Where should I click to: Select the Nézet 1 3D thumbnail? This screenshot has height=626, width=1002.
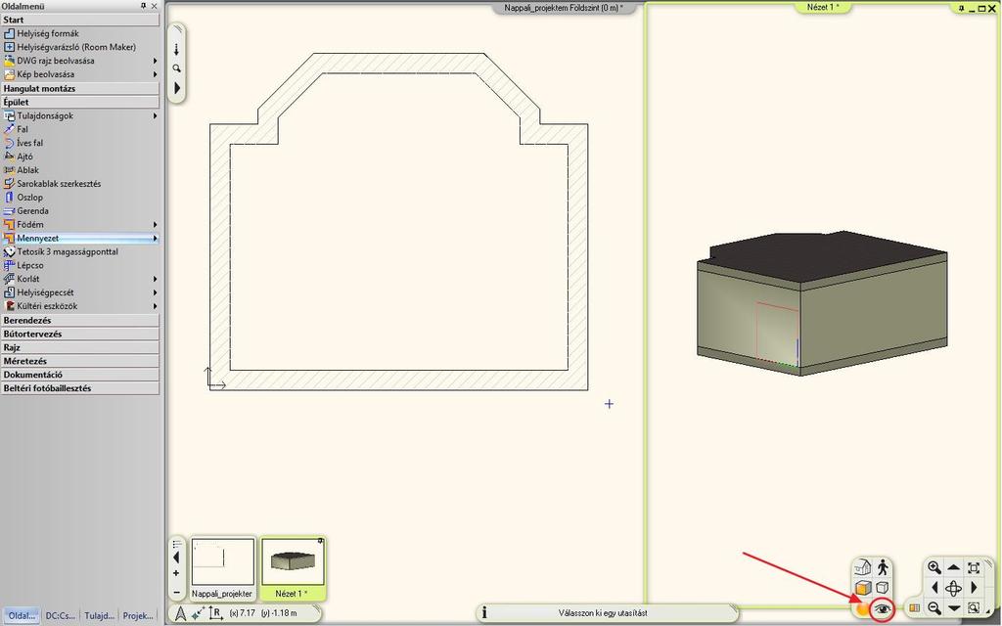coord(293,568)
